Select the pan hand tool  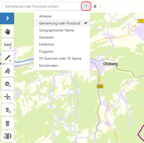8,31
